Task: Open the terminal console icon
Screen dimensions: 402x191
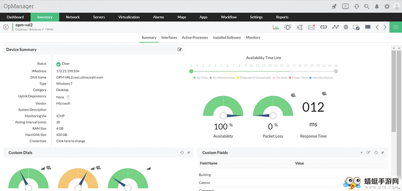Action: pyautogui.click(x=368, y=27)
